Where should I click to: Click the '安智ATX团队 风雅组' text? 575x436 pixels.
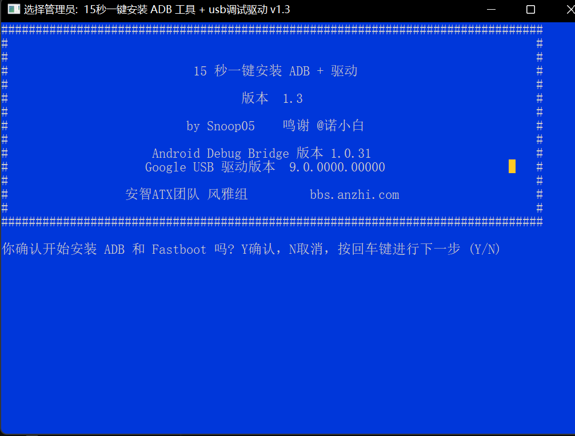pos(186,194)
